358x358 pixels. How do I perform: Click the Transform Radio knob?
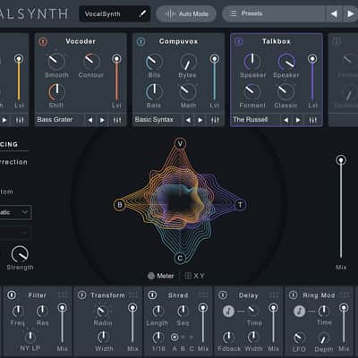coord(103,311)
